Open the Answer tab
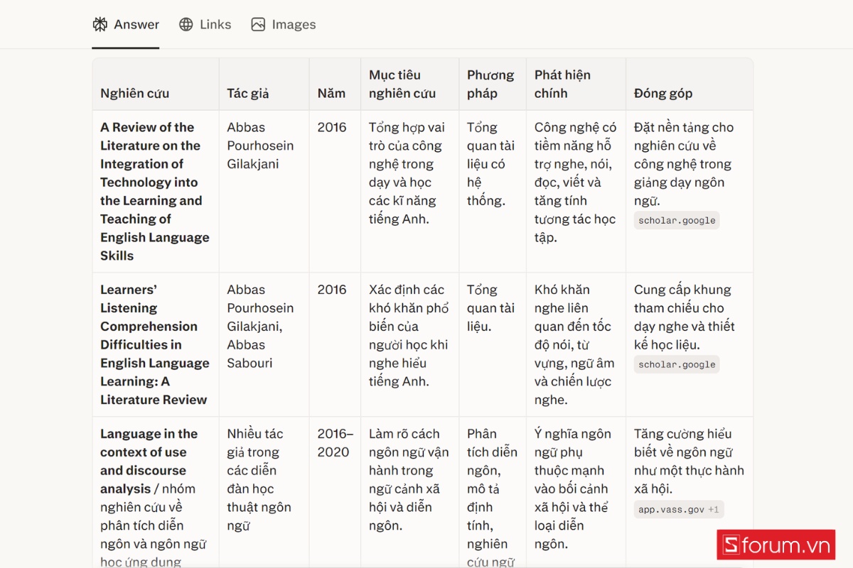This screenshot has height=568, width=853. pyautogui.click(x=126, y=24)
